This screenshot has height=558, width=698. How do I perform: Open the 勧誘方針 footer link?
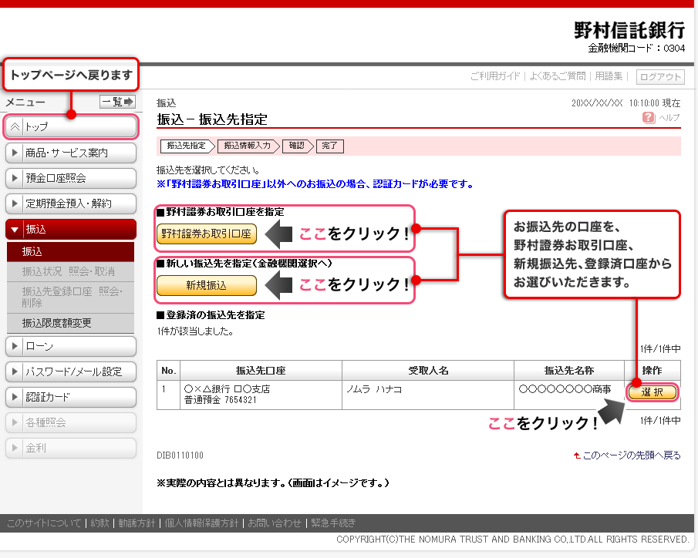coord(137,523)
